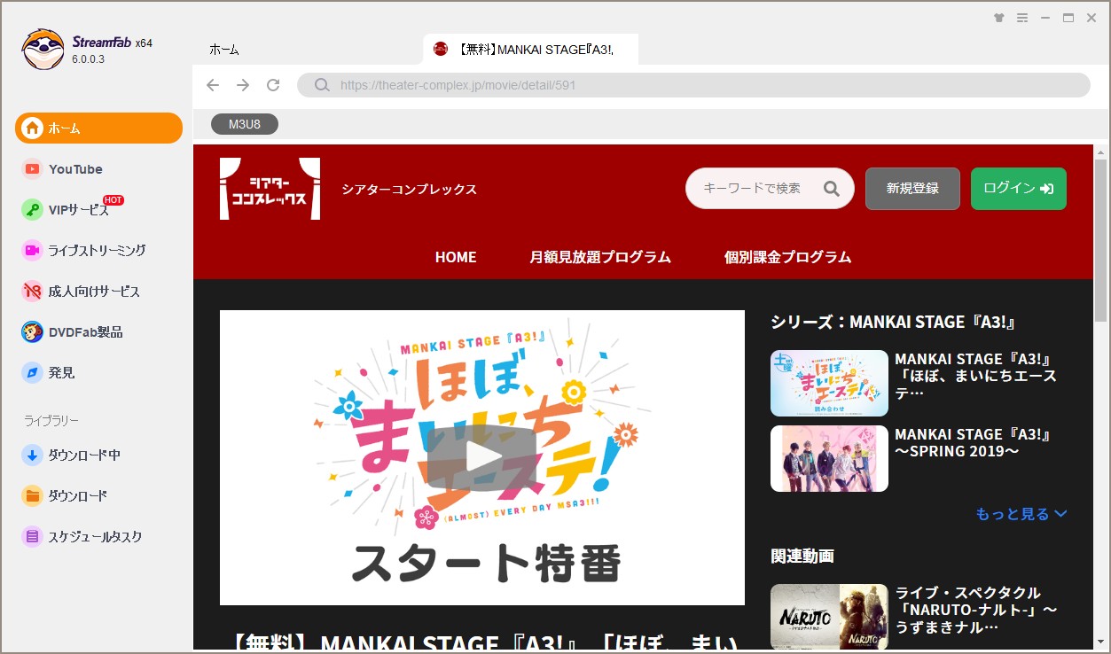Open HOME in site navigation

(x=456, y=257)
